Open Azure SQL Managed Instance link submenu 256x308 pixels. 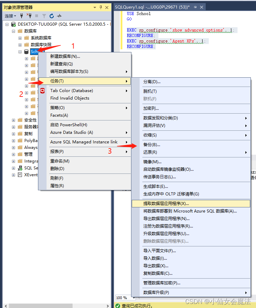[x=85, y=142]
